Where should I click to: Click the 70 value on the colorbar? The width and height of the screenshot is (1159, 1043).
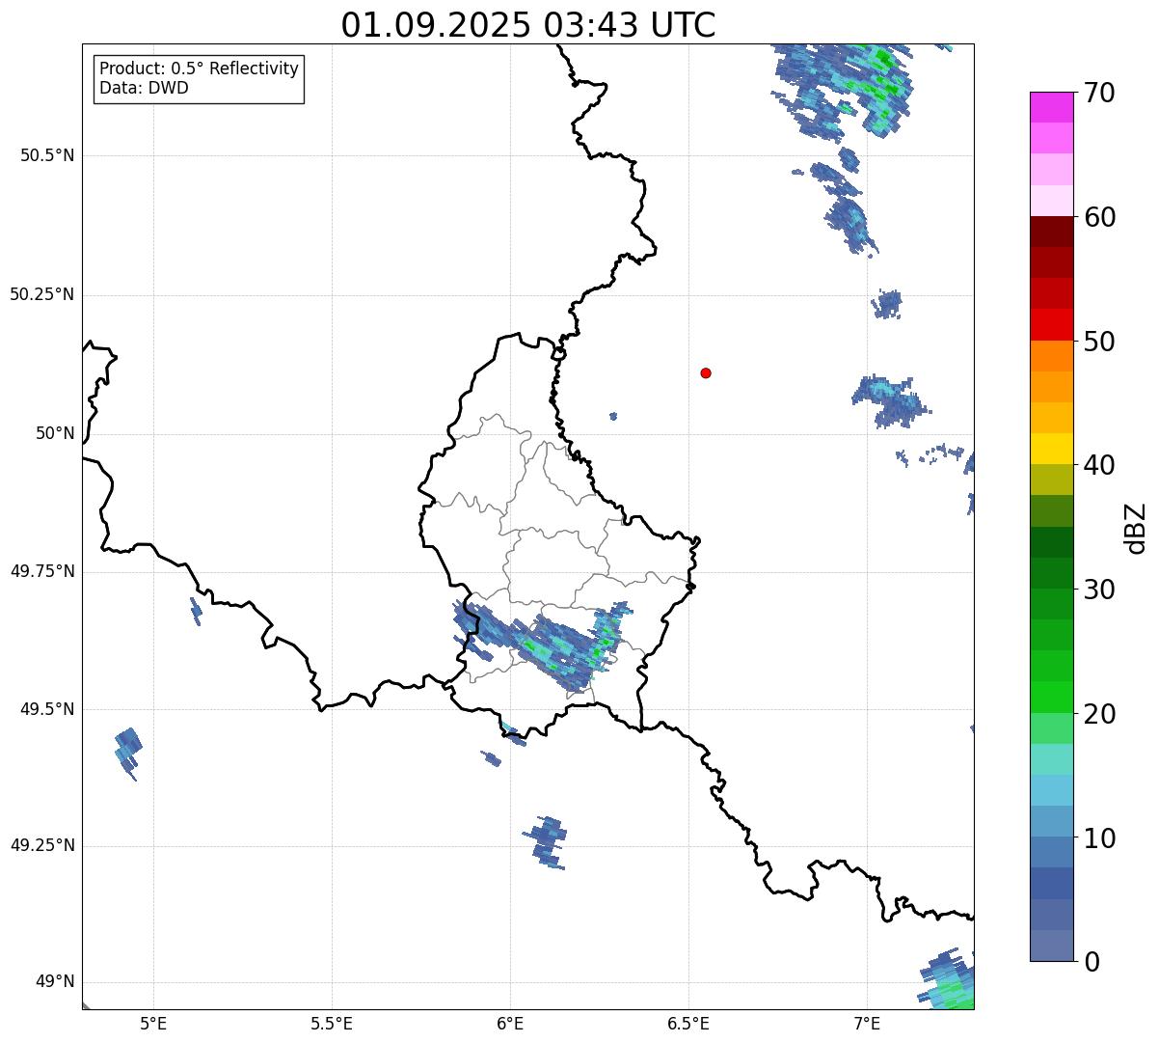tap(1099, 93)
